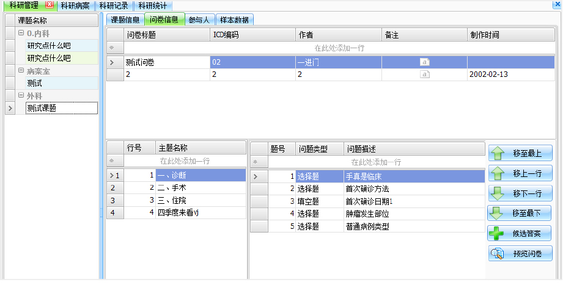Image resolution: width=563 pixels, height=285 pixels.
Task: Click the 备注 memo icon in 测试问卷 row
Action: (424, 62)
